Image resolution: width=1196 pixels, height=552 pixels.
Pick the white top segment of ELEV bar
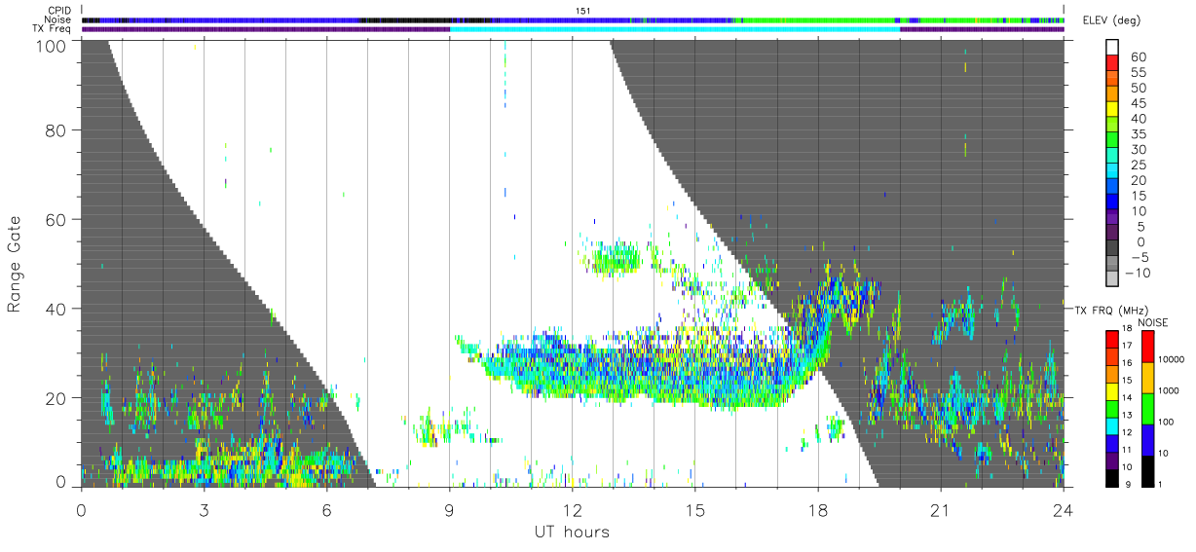(x=1114, y=48)
